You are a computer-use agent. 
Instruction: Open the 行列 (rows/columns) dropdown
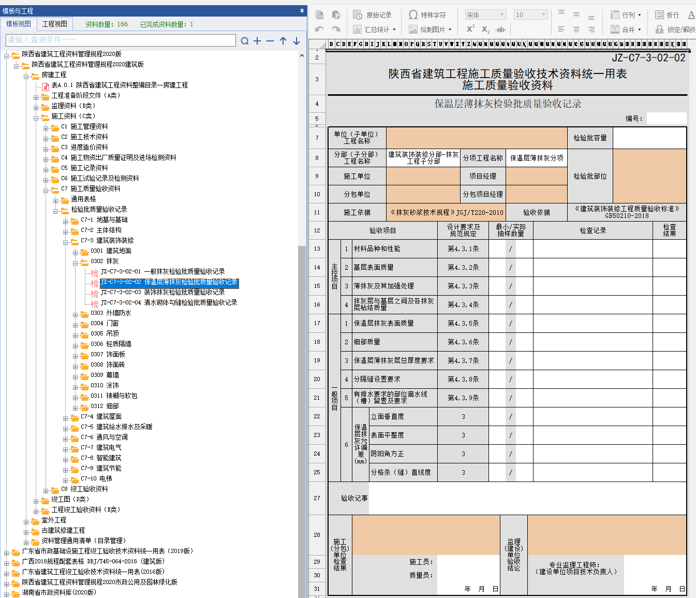click(626, 15)
